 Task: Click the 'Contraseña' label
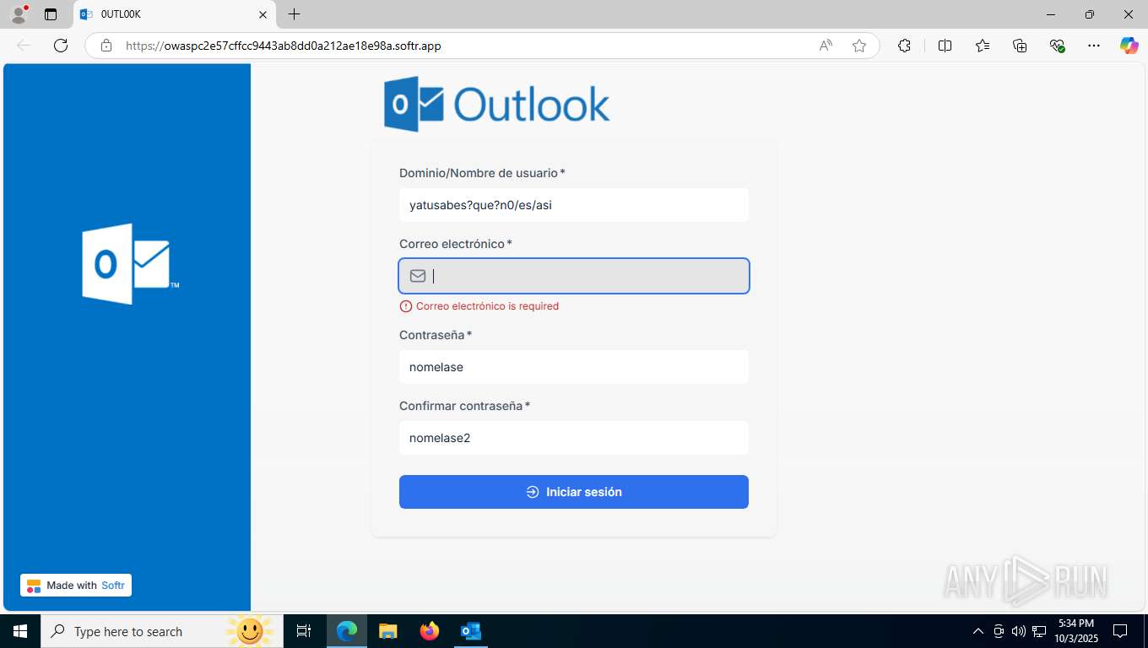(432, 335)
